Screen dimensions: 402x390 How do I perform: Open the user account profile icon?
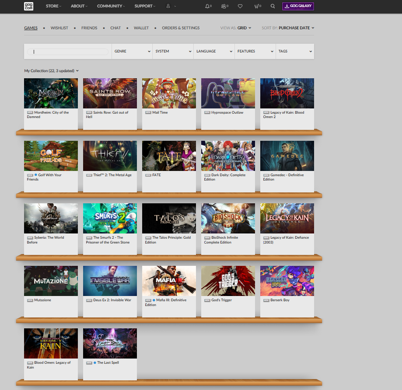click(x=168, y=6)
